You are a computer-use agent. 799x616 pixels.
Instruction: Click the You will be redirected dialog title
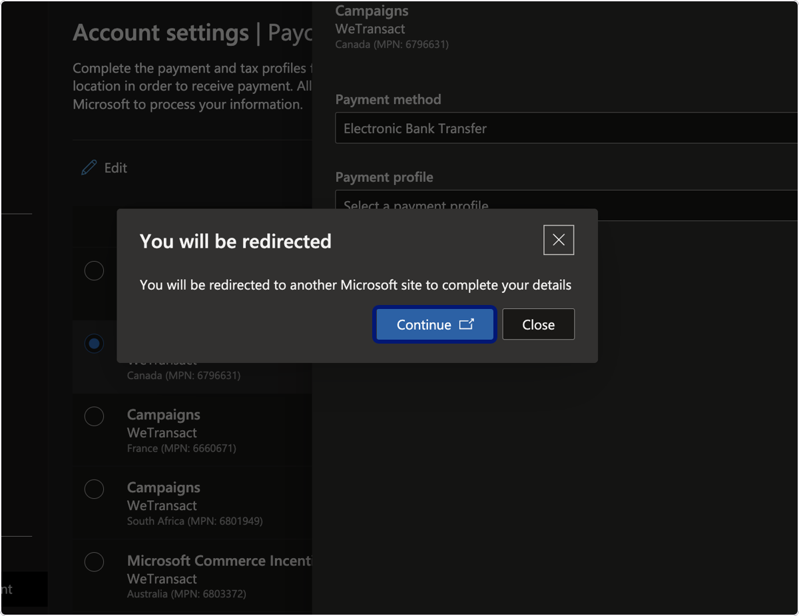pos(236,241)
